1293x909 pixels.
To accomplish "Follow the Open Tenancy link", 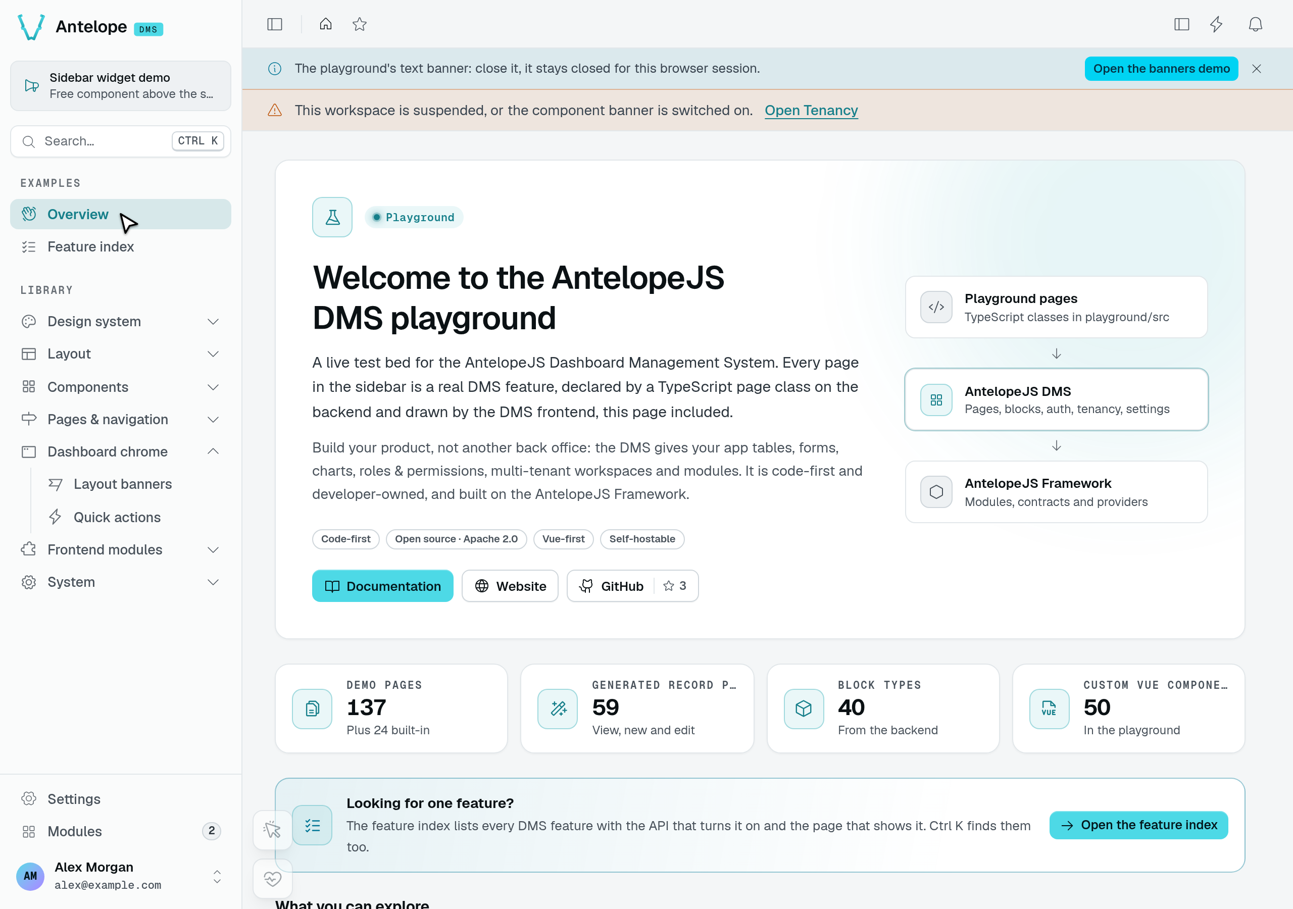I will (x=811, y=111).
